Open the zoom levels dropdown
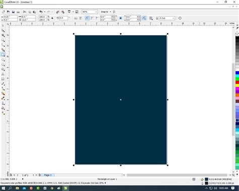The image size is (239, 191). pos(96,12)
